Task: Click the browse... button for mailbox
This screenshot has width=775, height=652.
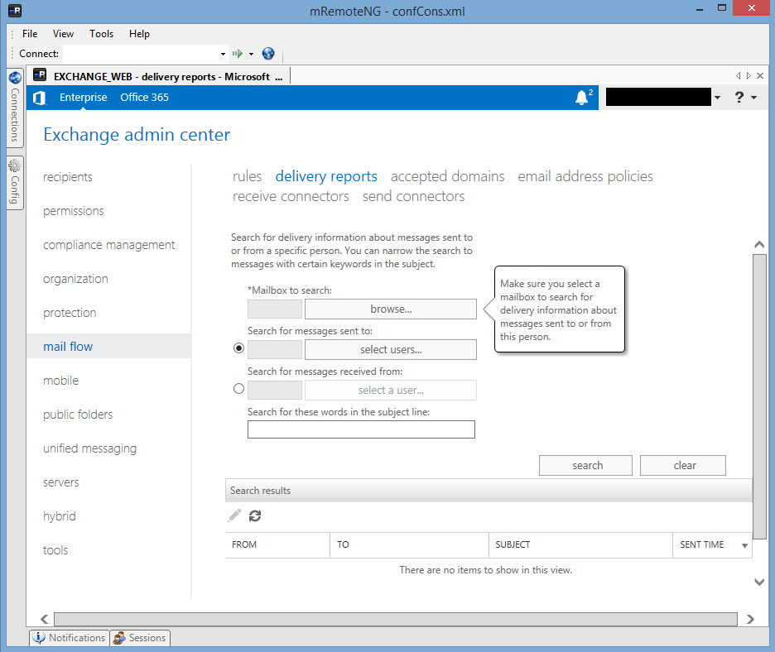Action: pos(391,309)
